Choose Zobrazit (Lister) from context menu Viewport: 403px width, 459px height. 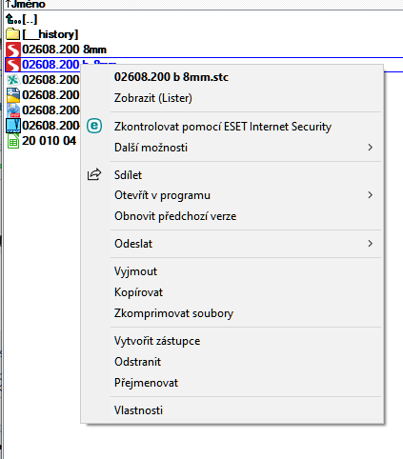[x=153, y=98]
